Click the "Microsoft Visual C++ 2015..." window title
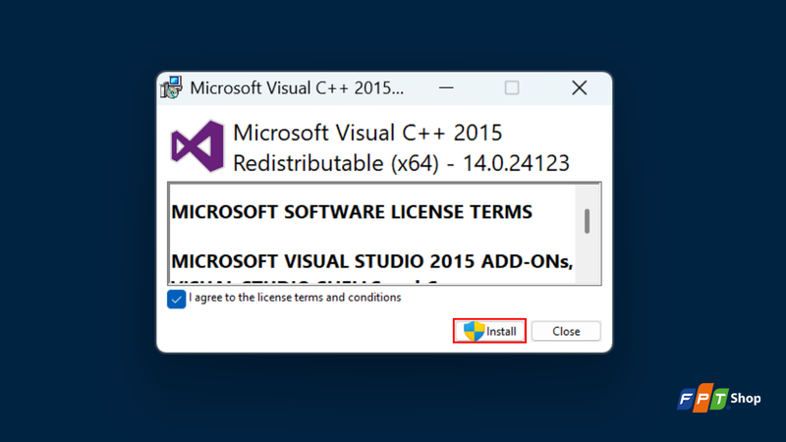786x442 pixels. (297, 88)
